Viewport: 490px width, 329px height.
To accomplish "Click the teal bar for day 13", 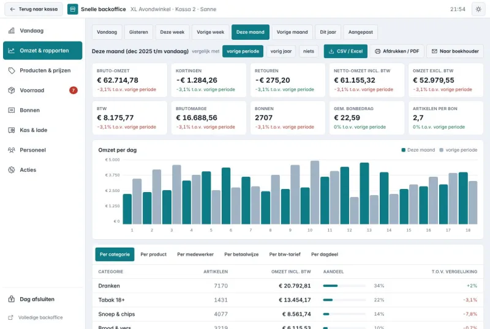I will tap(364, 193).
